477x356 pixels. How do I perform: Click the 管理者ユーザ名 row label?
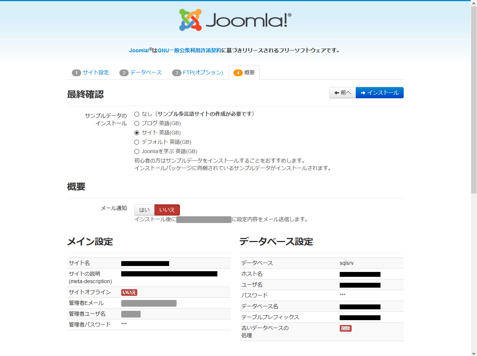point(87,314)
